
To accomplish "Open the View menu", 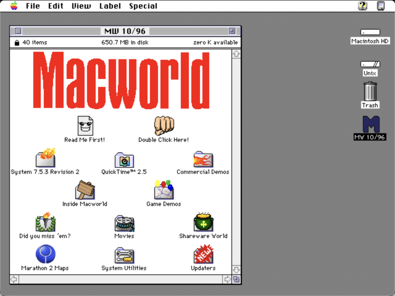I will [81, 6].
